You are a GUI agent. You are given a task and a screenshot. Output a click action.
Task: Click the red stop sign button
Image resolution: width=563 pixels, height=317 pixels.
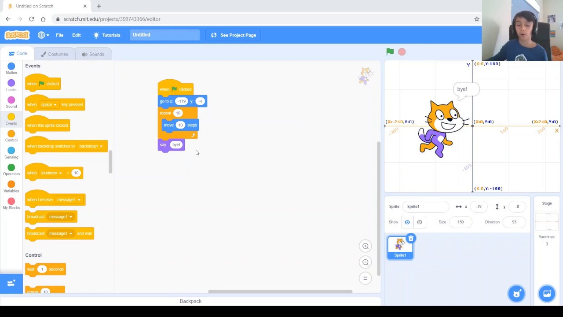402,52
